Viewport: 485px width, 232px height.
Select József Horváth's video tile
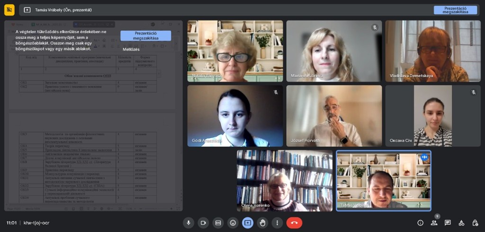point(334,116)
